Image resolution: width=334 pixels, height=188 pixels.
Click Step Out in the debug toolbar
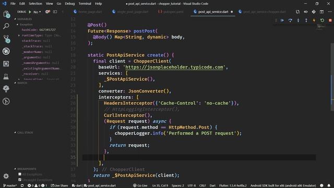click(x=306, y=20)
